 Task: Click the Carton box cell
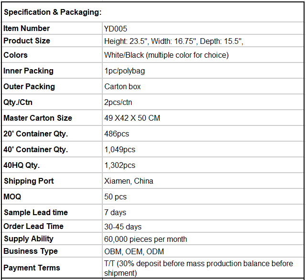coord(203,86)
